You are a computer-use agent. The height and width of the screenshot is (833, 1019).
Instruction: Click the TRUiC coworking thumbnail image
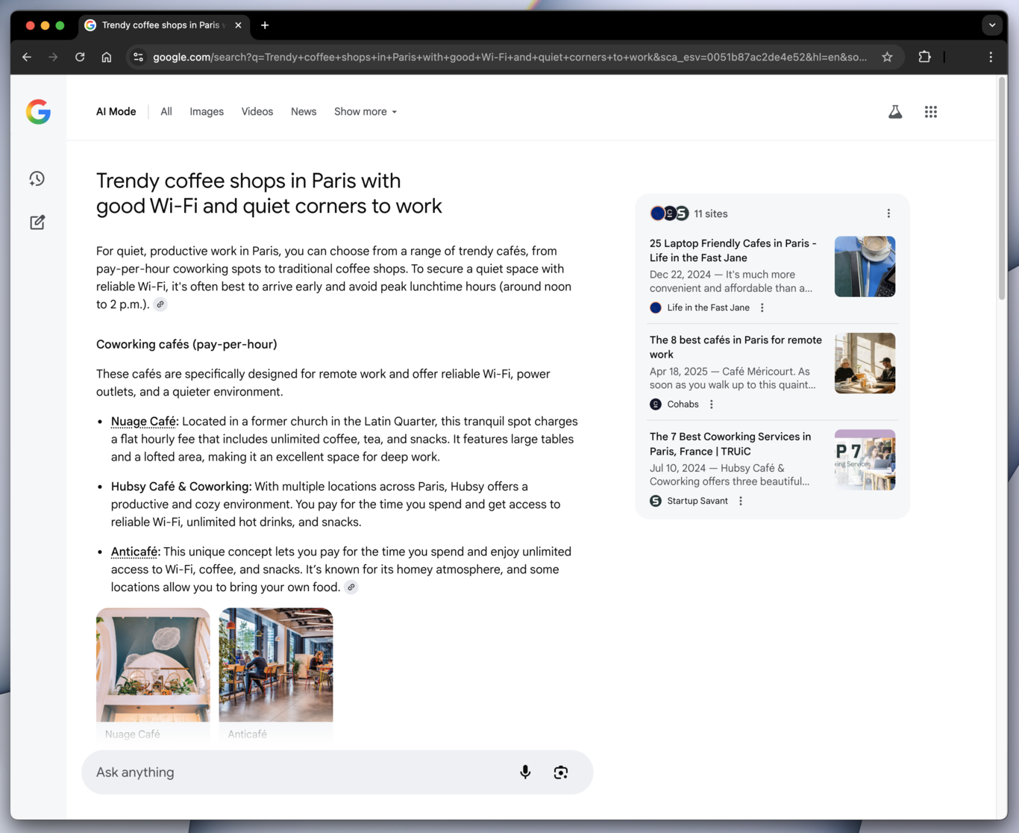[x=865, y=460]
